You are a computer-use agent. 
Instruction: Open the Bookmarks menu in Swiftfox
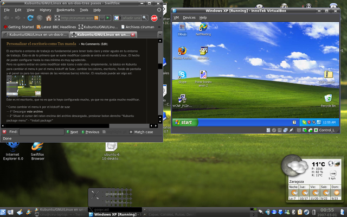66,10
